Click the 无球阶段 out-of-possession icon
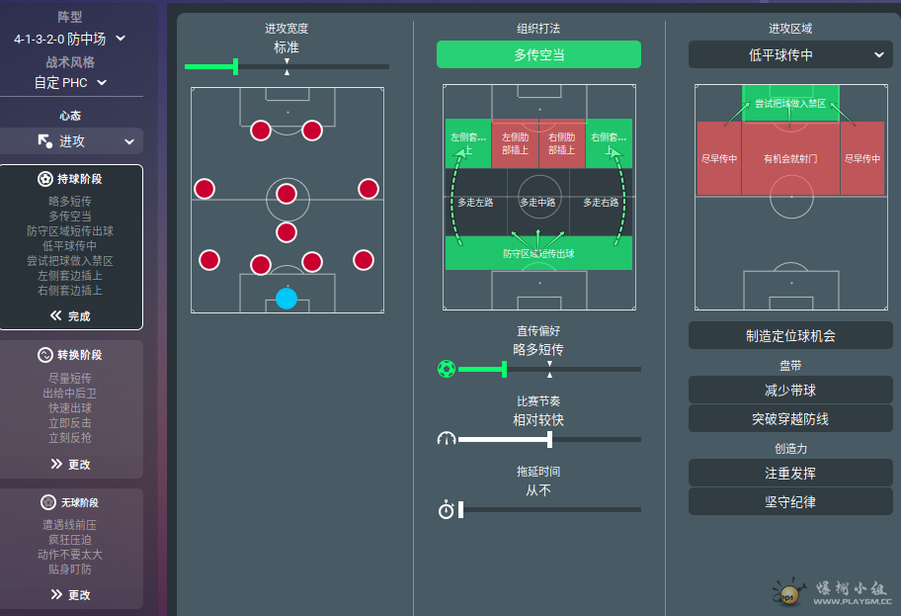The image size is (901, 616). [x=47, y=502]
